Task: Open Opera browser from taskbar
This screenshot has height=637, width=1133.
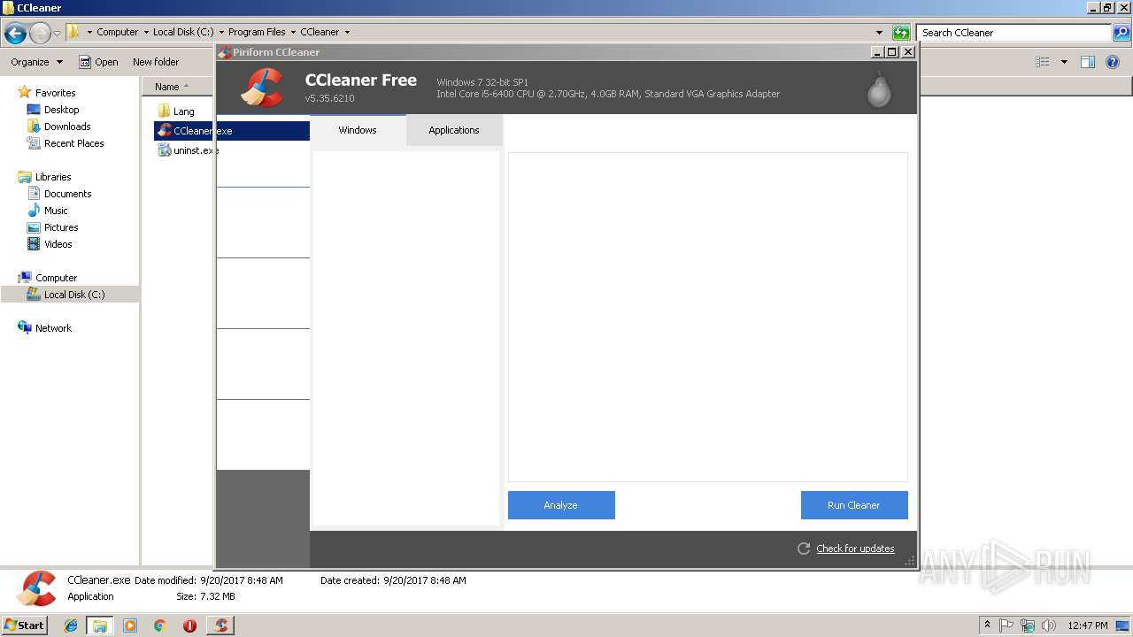Action: (189, 625)
